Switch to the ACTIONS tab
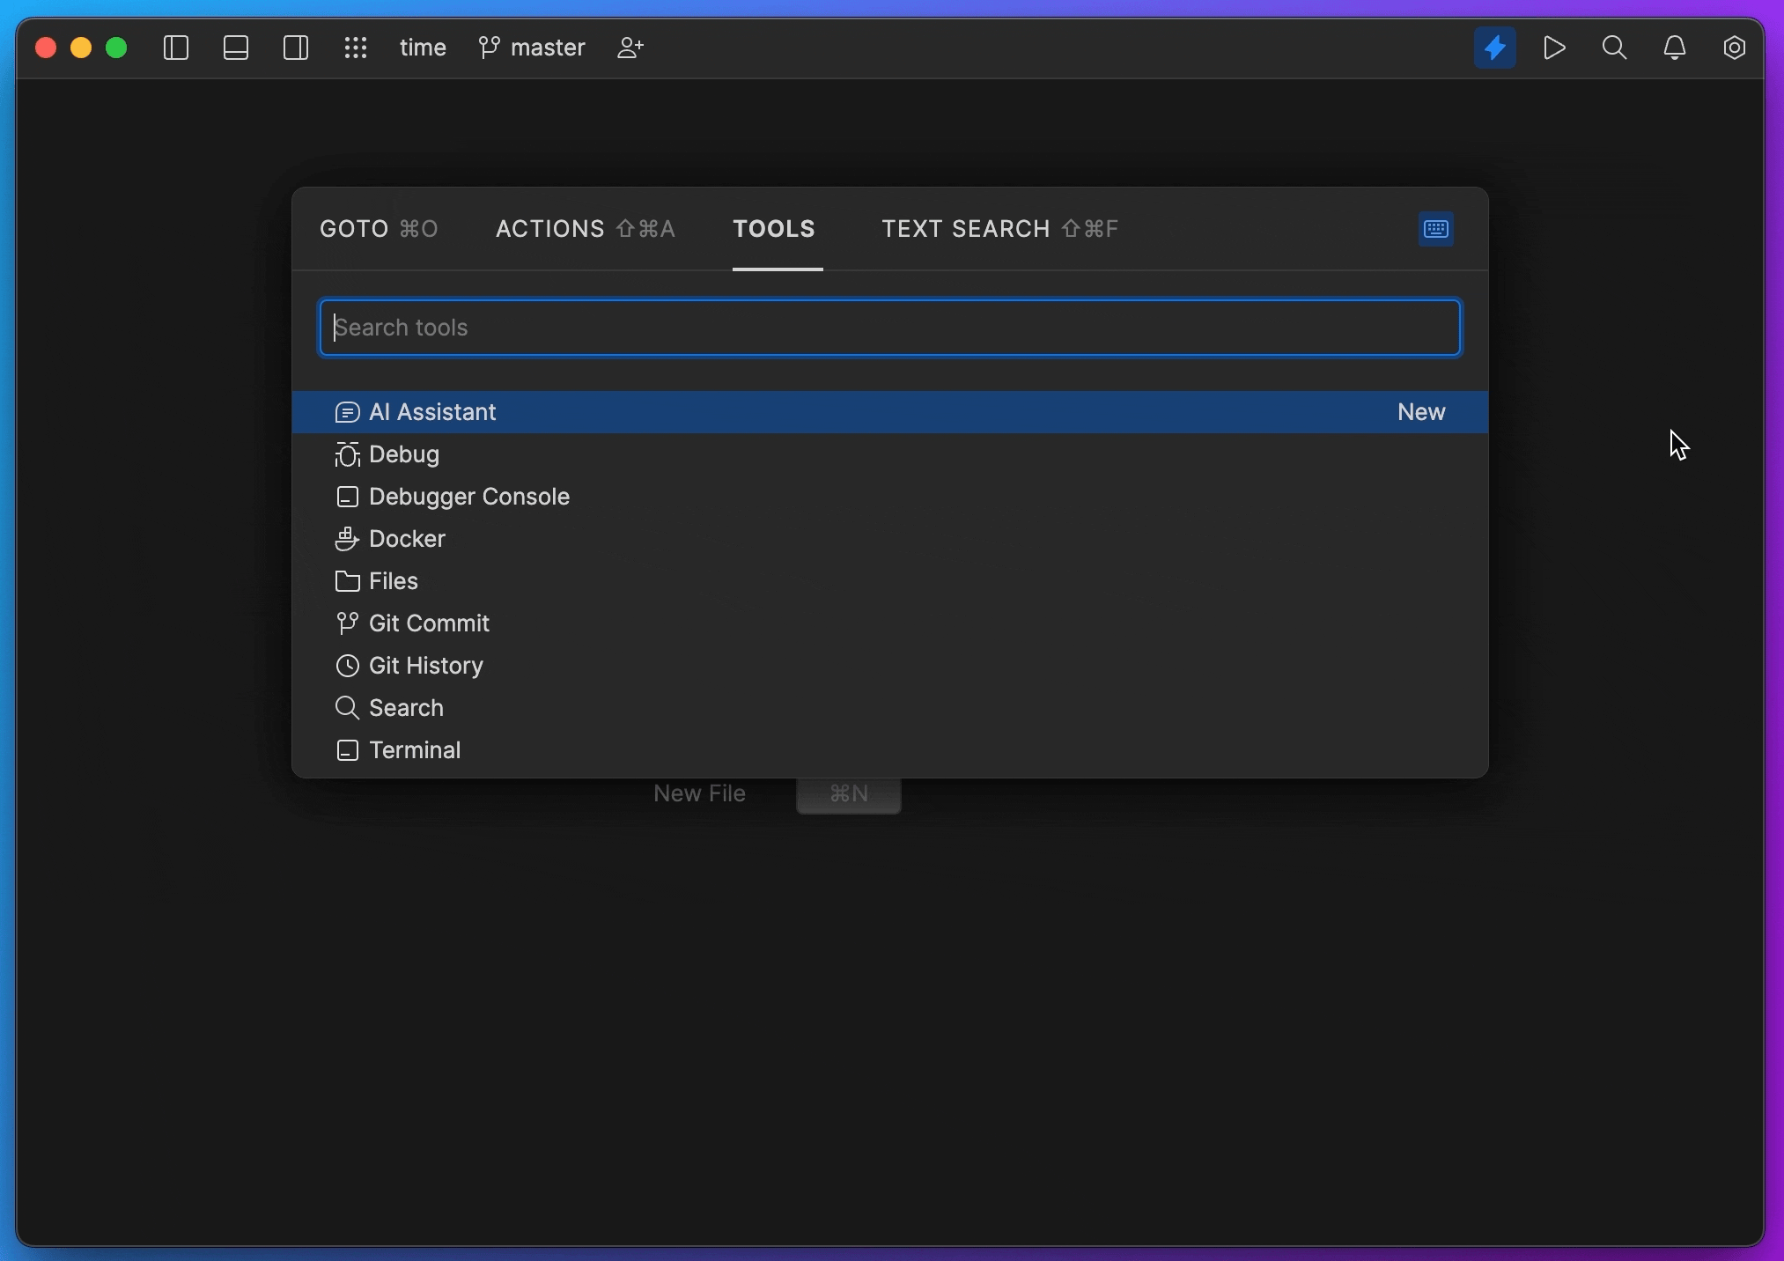Viewport: 1784px width, 1261px height. point(586,229)
